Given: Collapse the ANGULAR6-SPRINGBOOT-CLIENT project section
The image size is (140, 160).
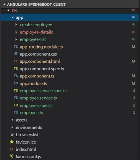Looking at the screenshot, I should tap(4, 4).
